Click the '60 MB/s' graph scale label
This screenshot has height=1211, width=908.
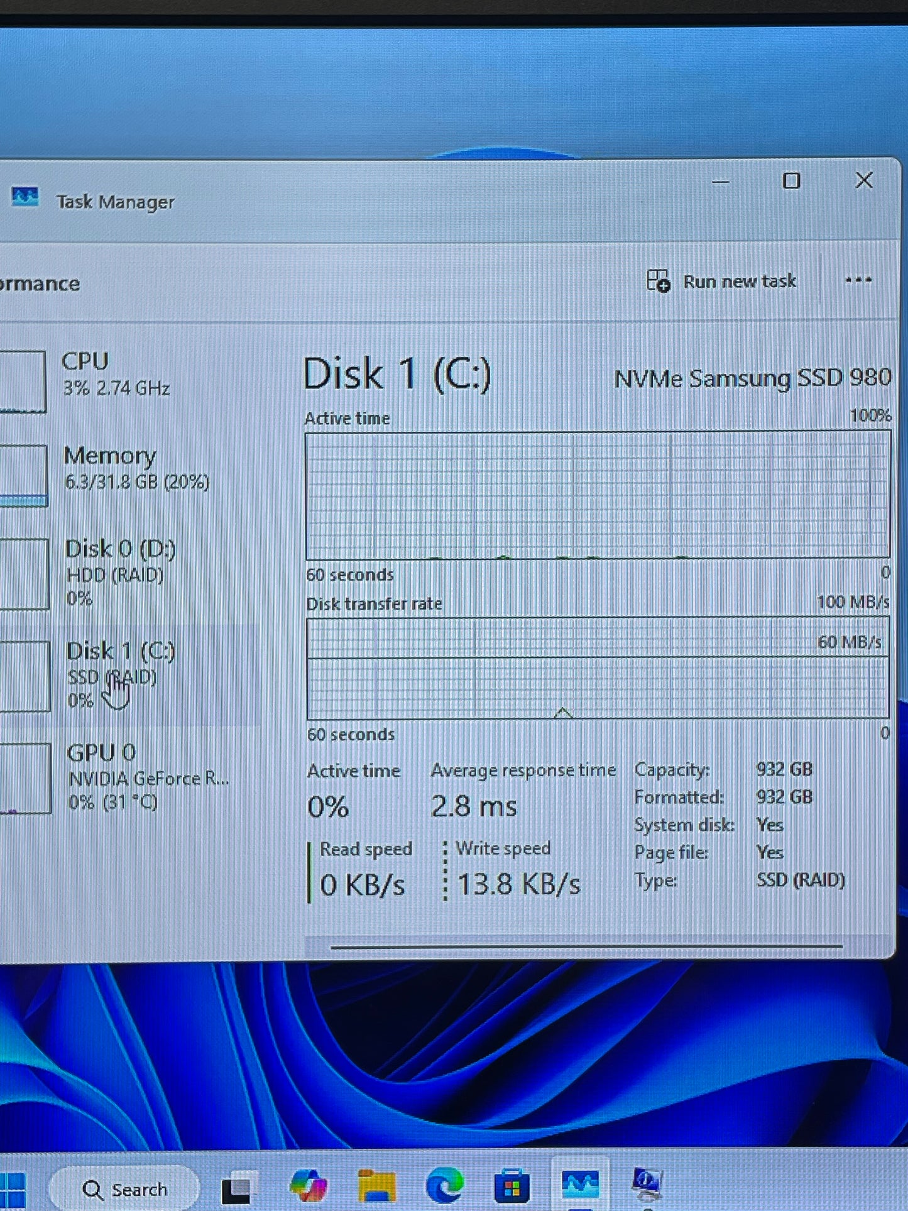pyautogui.click(x=850, y=642)
